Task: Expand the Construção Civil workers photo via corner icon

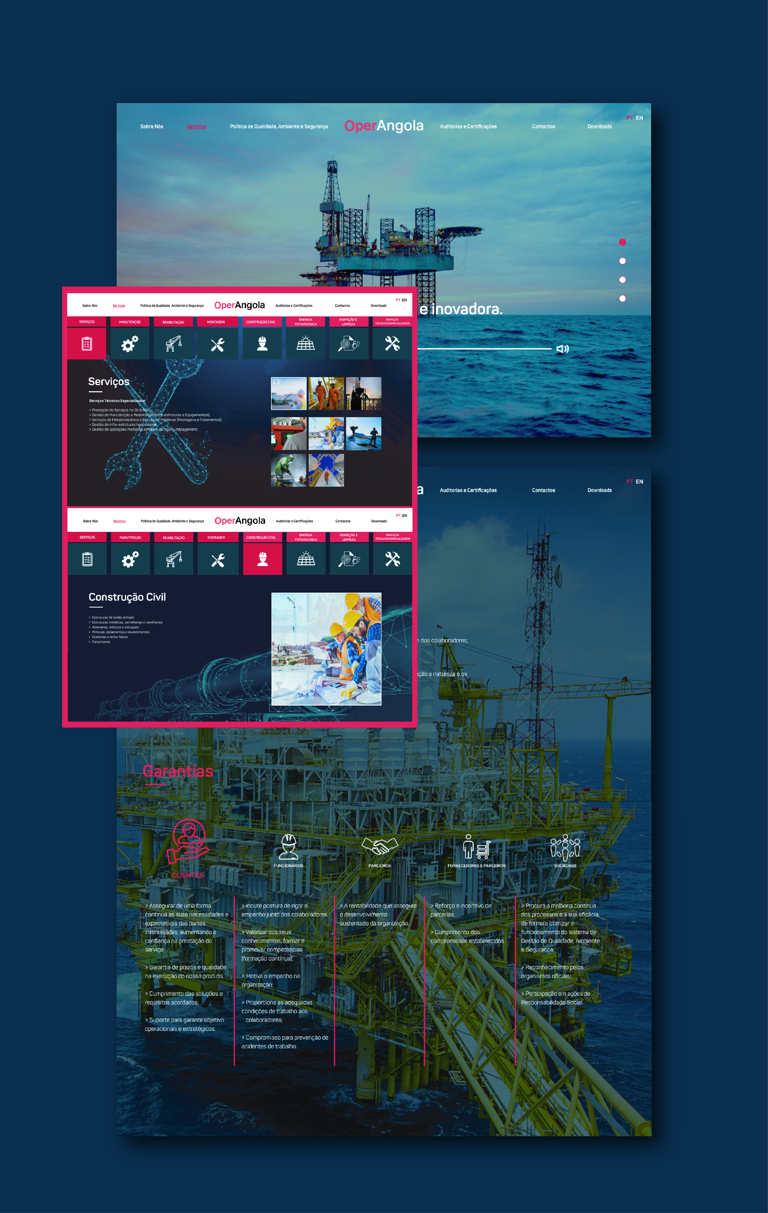Action: coord(276,598)
